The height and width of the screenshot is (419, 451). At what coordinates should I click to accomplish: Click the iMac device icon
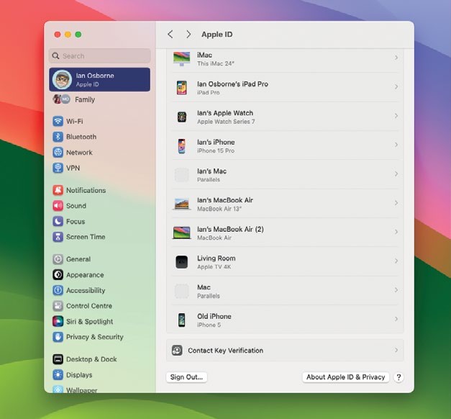[181, 59]
